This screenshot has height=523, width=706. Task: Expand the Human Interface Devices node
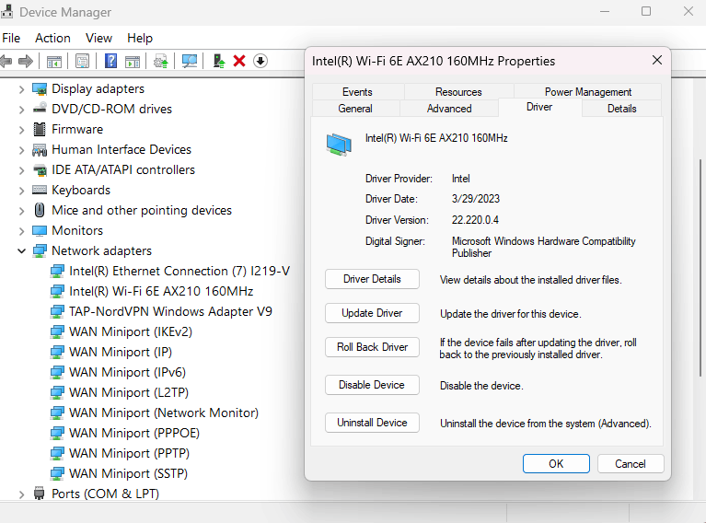tap(21, 150)
